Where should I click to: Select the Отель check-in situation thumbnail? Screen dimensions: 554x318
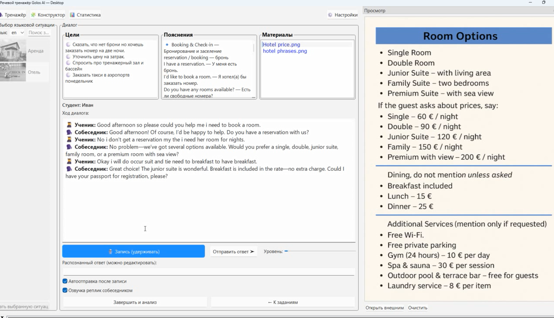click(x=13, y=72)
